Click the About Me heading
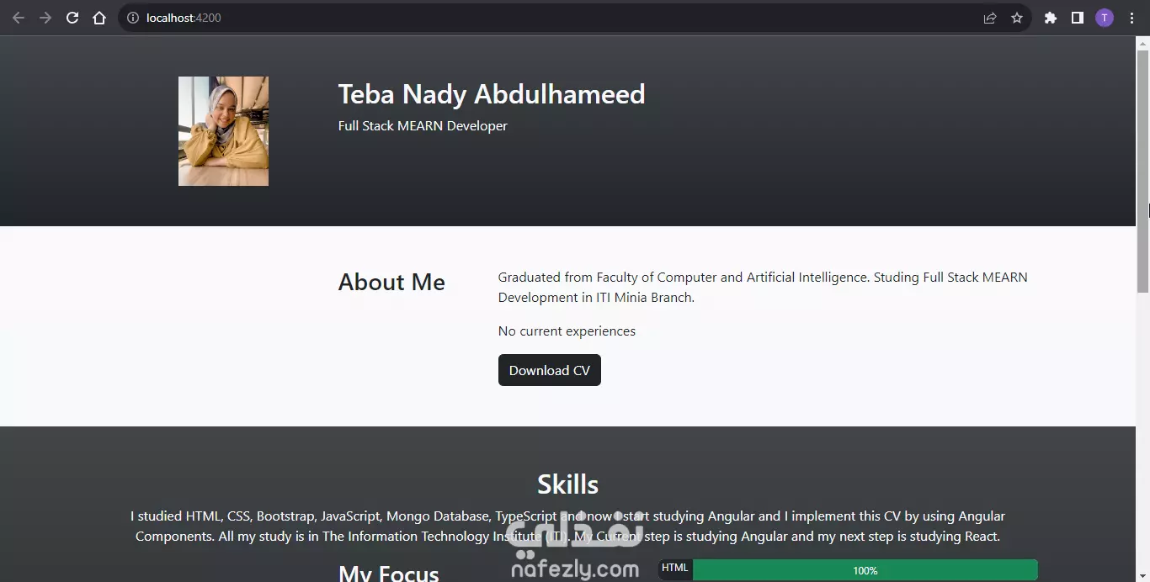Screen dimensions: 1150x582 click(x=391, y=282)
